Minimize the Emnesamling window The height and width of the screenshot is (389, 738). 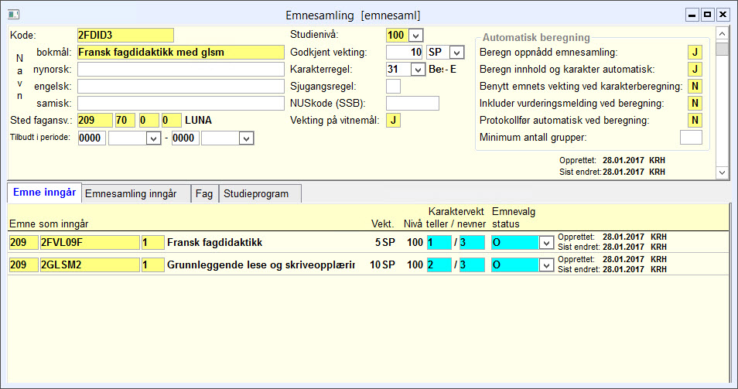click(692, 15)
